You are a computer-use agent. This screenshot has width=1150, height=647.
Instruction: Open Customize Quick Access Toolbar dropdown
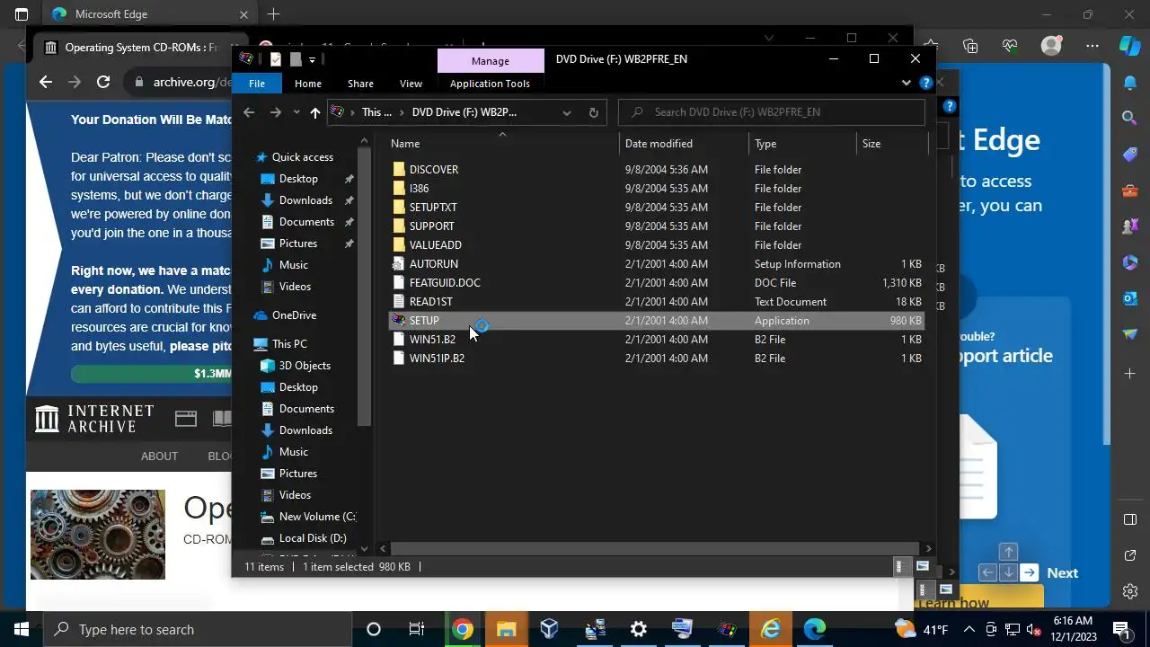coord(312,59)
